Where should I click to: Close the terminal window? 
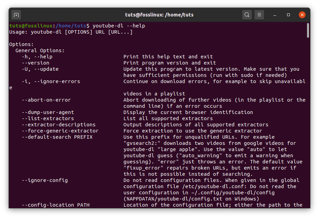point(302,15)
